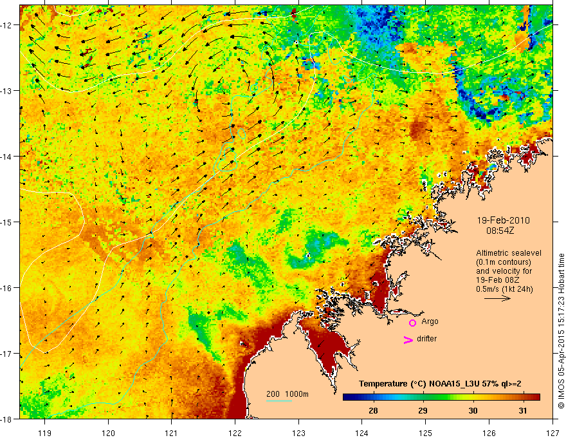Click the longitude axis label 122
566x438 pixels.
(235, 433)
